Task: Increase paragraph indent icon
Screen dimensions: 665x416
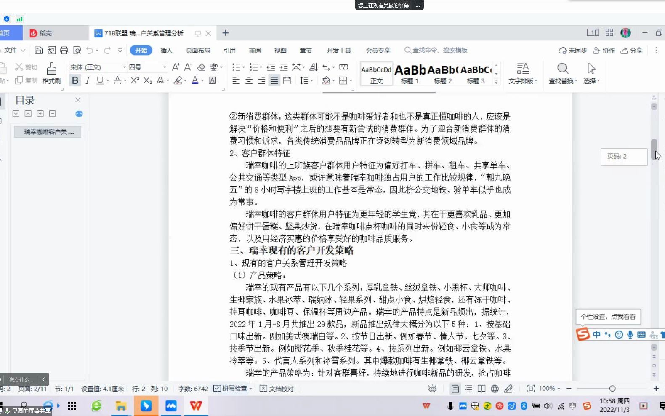Action: [x=284, y=67]
